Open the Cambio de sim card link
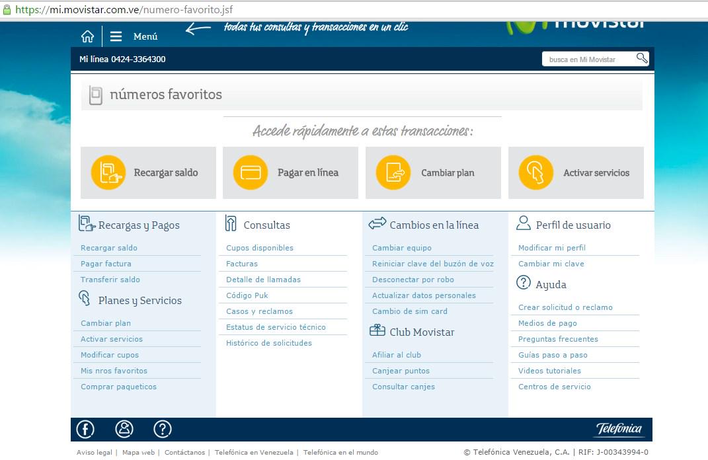708x460 pixels. coord(410,311)
